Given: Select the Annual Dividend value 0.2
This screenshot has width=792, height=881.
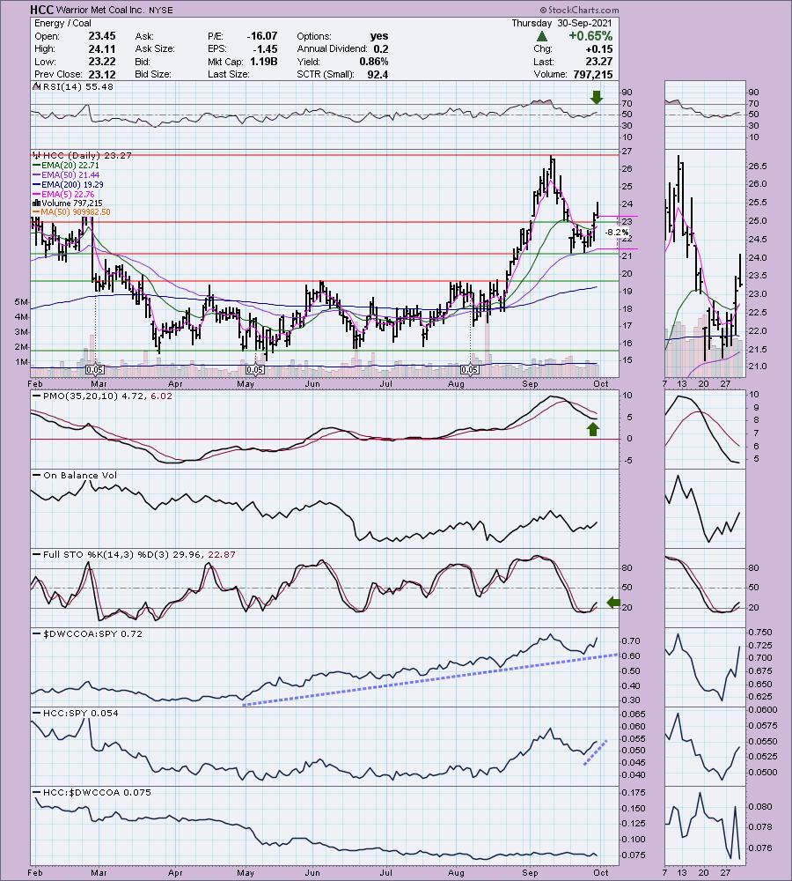Looking at the screenshot, I should [380, 48].
